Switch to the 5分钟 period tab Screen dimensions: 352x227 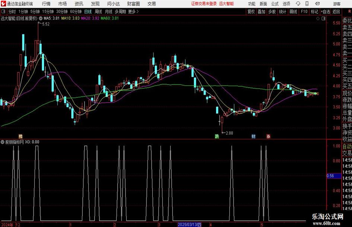coord(35,12)
